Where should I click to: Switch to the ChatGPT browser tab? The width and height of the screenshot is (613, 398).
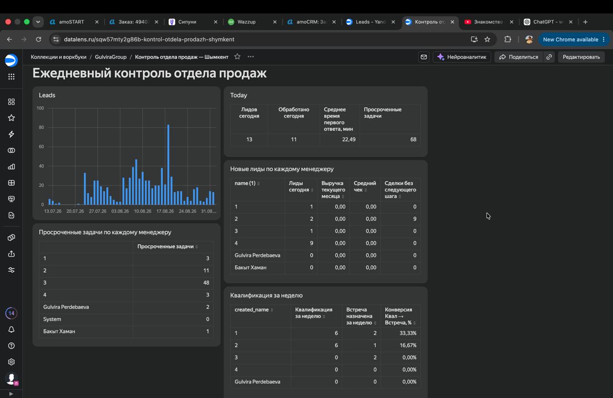click(x=548, y=22)
